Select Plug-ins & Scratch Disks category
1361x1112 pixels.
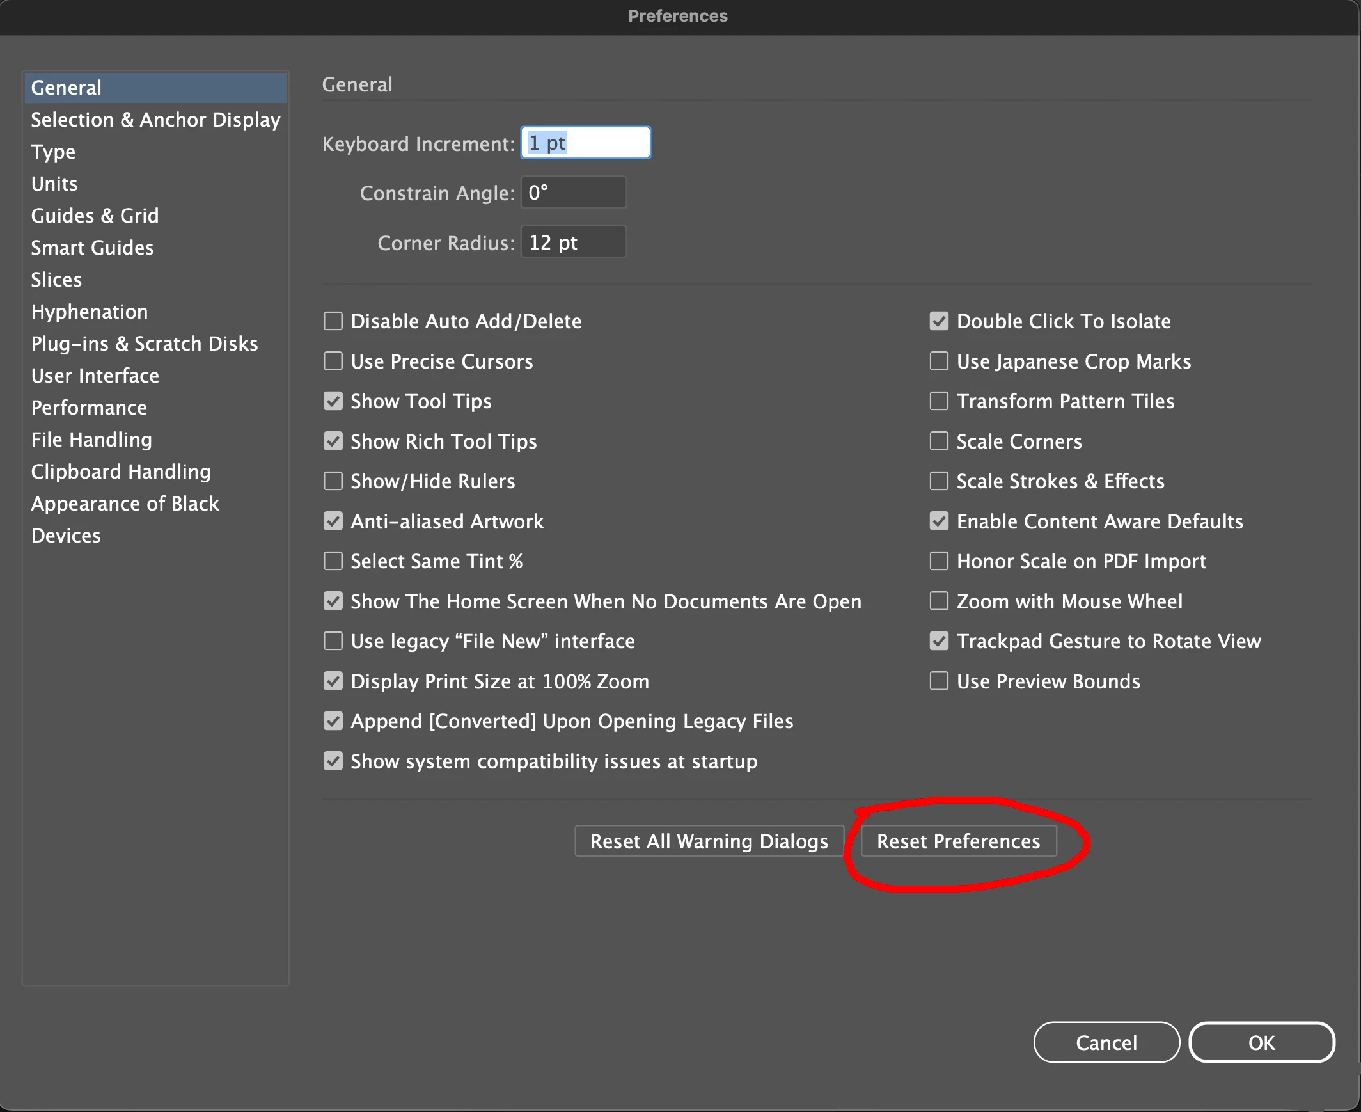coord(144,344)
